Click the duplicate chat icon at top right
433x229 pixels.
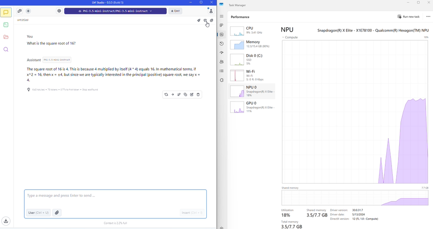pos(212,20)
